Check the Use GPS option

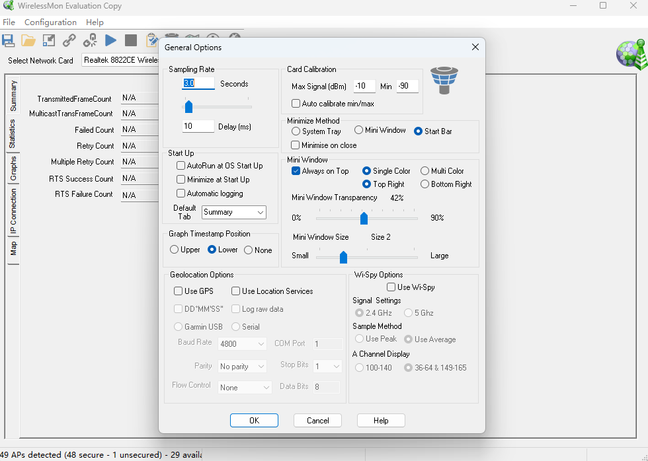[x=178, y=291]
